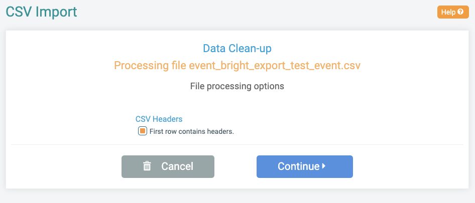Click the event_bright_export_test_event.csv filename
Screen dimensions: 475x203
point(275,66)
